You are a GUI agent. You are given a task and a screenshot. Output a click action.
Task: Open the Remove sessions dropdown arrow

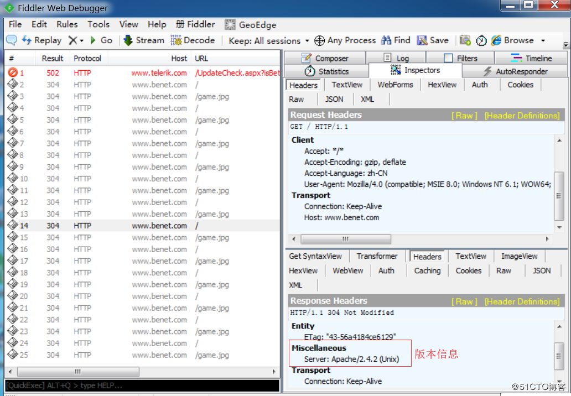pyautogui.click(x=81, y=40)
